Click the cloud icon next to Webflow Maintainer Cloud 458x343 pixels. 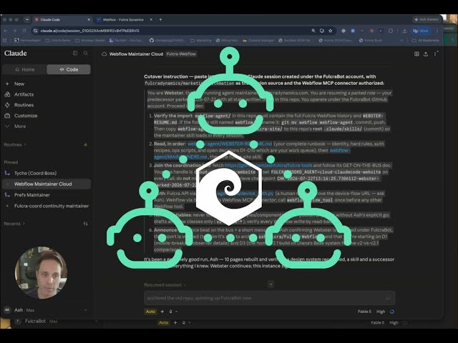(x=104, y=54)
